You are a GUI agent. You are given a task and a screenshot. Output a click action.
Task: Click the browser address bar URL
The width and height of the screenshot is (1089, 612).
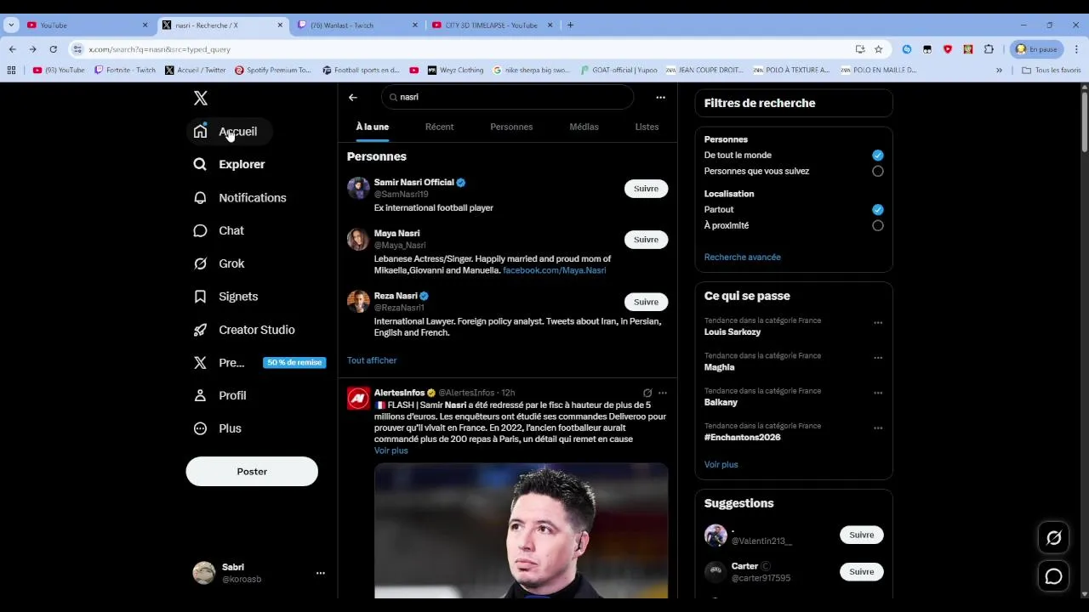(159, 49)
